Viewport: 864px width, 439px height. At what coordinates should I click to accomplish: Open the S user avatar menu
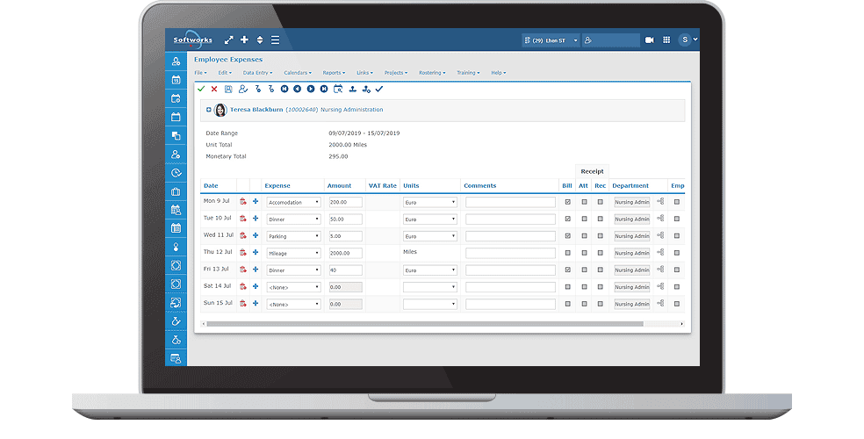(x=688, y=40)
